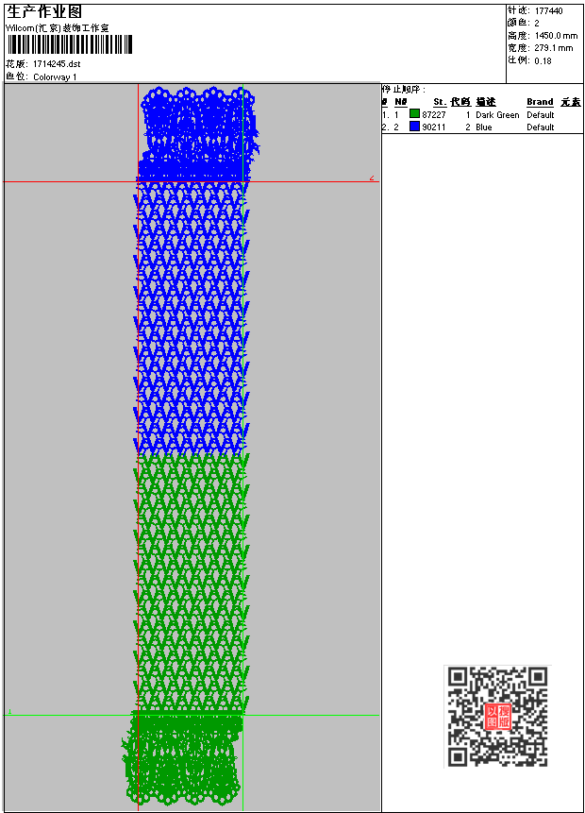The height and width of the screenshot is (813, 585).
Task: Click the 1450.0 mm height value
Action: tap(556, 35)
